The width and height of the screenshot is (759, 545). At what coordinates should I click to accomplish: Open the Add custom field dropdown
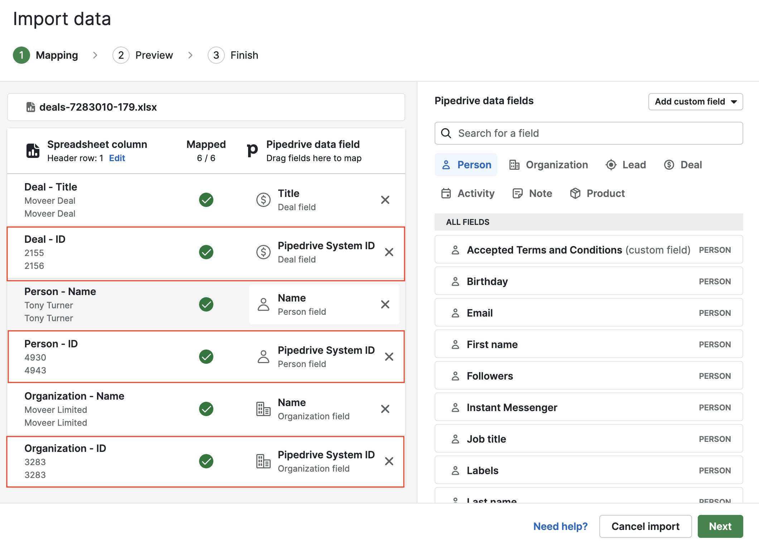pos(695,102)
